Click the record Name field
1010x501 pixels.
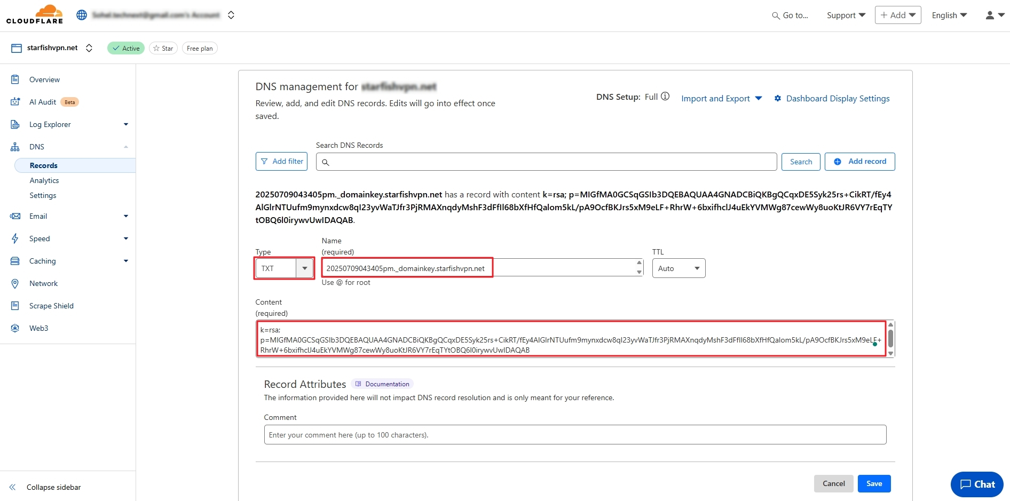coord(482,268)
